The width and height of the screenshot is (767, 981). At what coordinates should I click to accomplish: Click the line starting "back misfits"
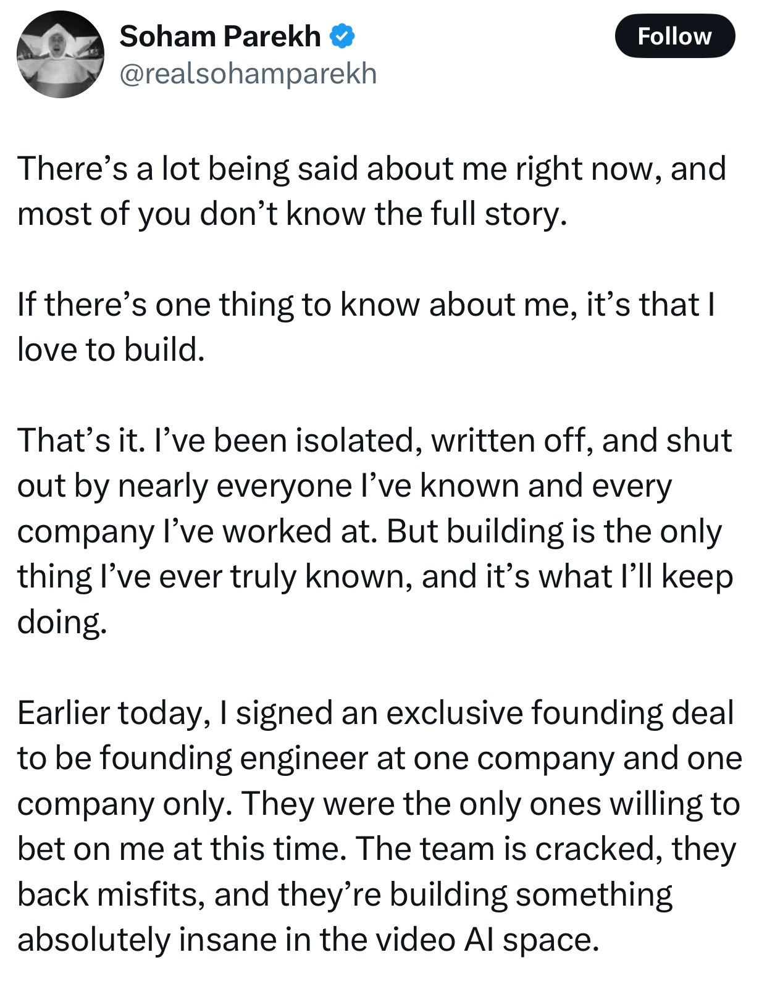pos(345,895)
